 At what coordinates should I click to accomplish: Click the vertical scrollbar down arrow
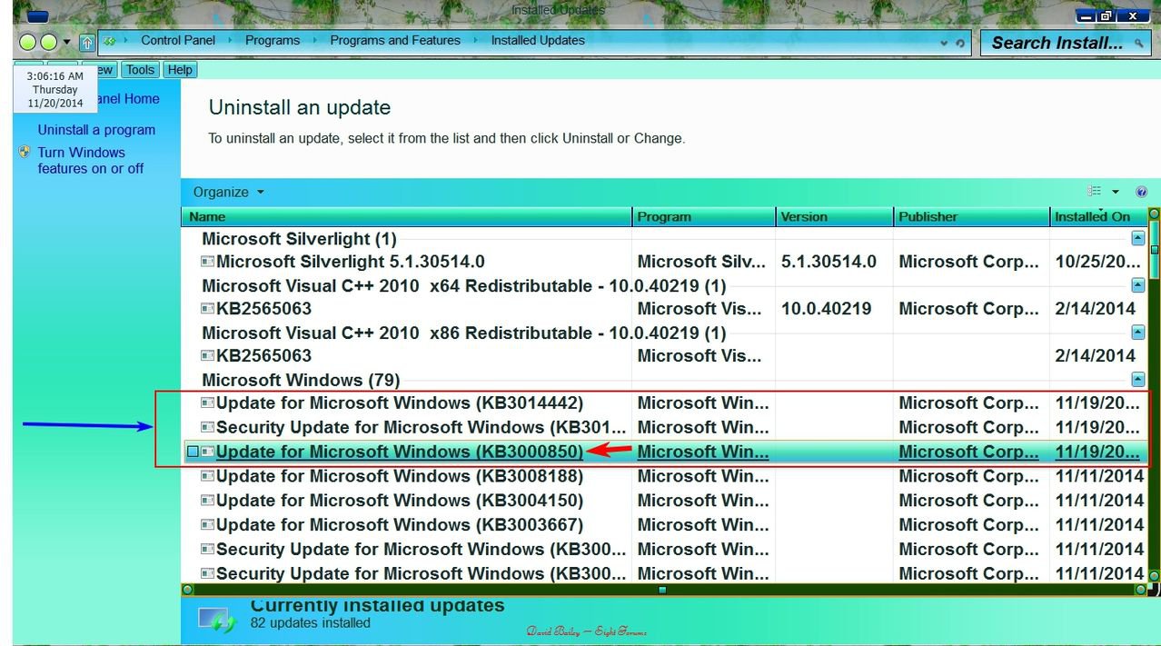pyautogui.click(x=1154, y=576)
